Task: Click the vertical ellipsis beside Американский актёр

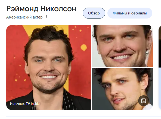Action: click(47, 17)
